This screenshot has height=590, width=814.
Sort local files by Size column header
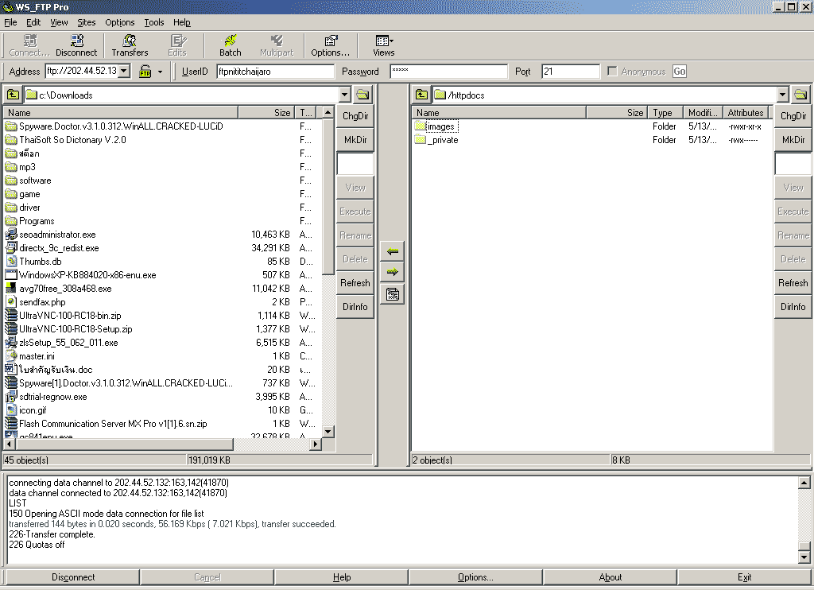[266, 113]
